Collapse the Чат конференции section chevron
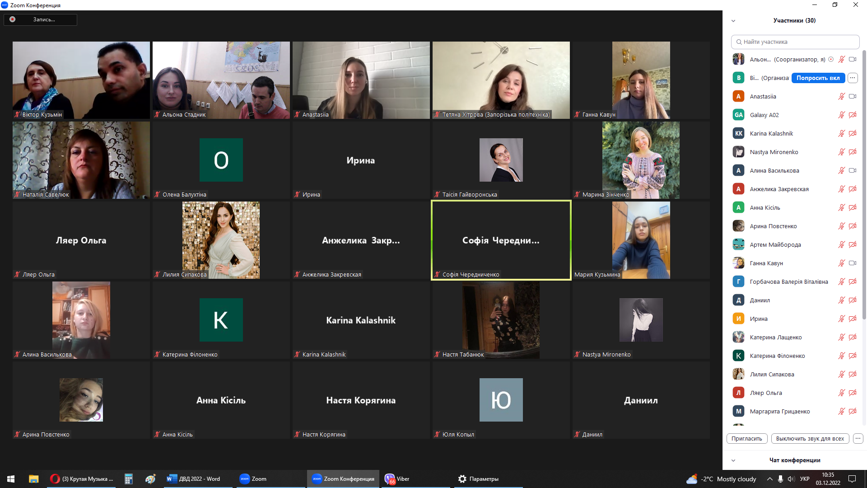The image size is (867, 488). tap(733, 460)
